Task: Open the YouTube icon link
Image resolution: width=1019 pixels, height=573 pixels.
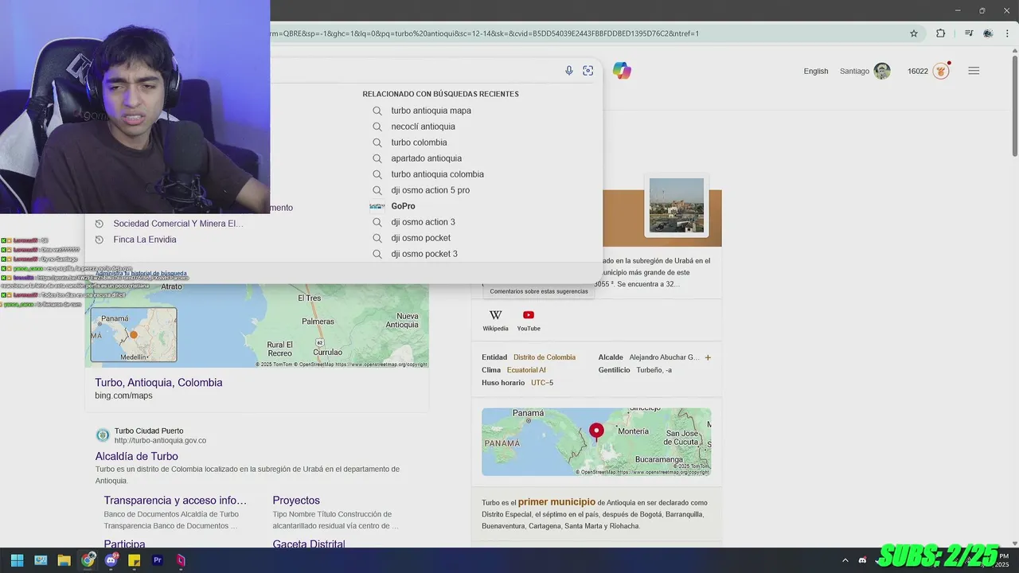Action: [529, 315]
